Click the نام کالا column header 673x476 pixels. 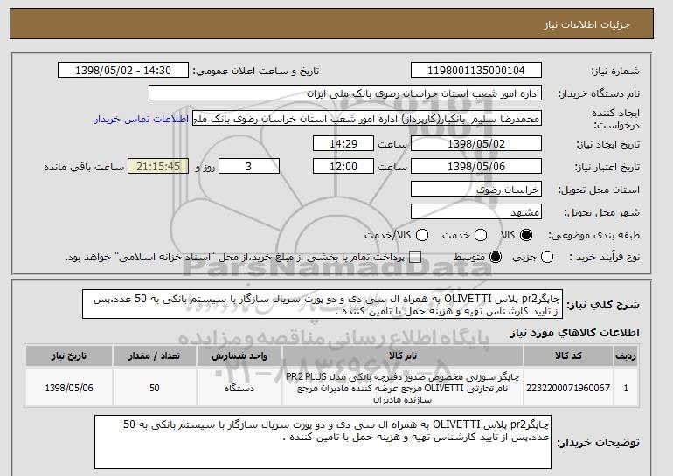pos(403,356)
